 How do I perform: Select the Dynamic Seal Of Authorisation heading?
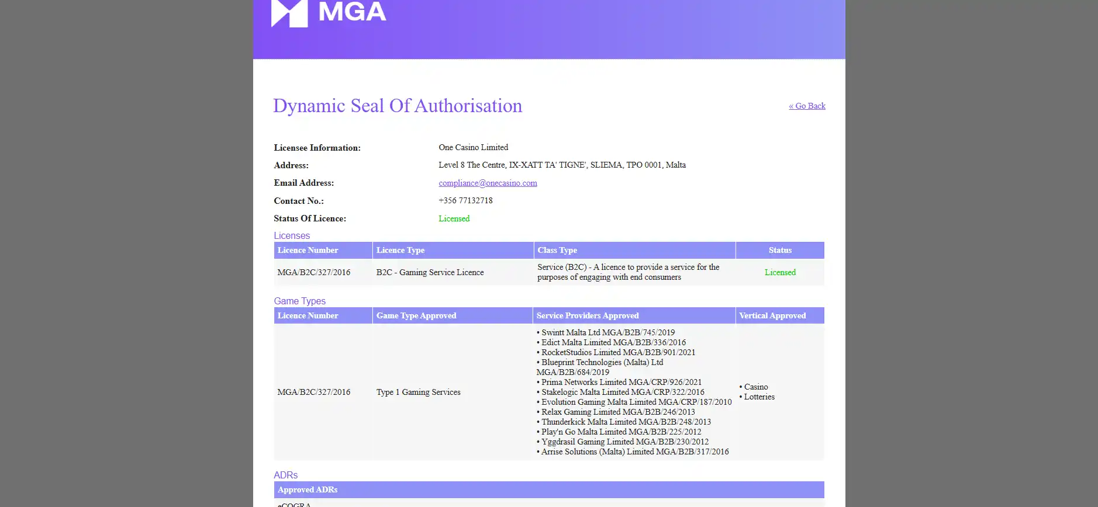point(398,106)
